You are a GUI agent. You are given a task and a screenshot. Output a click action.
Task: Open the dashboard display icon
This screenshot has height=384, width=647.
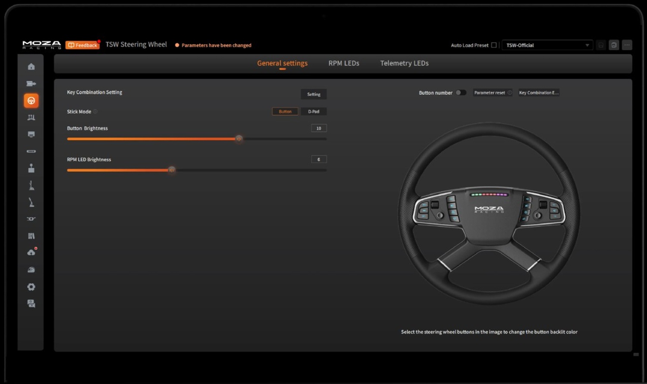[x=31, y=134]
